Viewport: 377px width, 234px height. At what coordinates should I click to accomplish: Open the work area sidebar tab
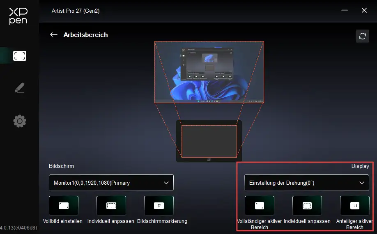pyautogui.click(x=19, y=56)
